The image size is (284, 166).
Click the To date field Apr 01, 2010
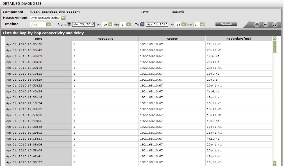click(x=157, y=24)
